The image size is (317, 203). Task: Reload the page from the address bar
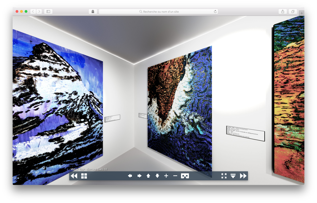click(215, 11)
